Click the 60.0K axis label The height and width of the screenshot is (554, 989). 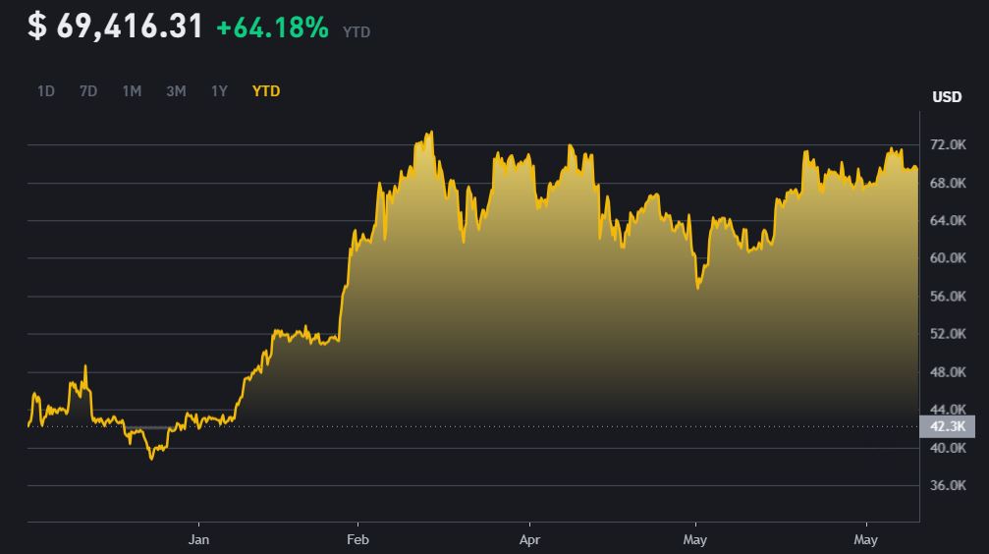[948, 257]
